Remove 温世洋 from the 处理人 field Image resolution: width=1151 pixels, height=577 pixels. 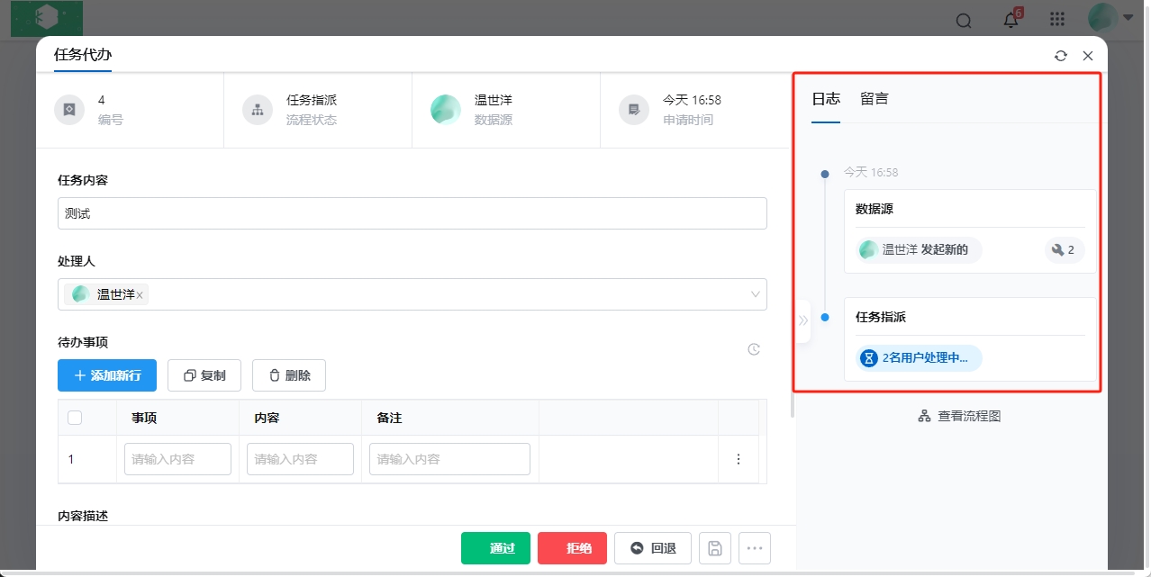click(x=140, y=295)
